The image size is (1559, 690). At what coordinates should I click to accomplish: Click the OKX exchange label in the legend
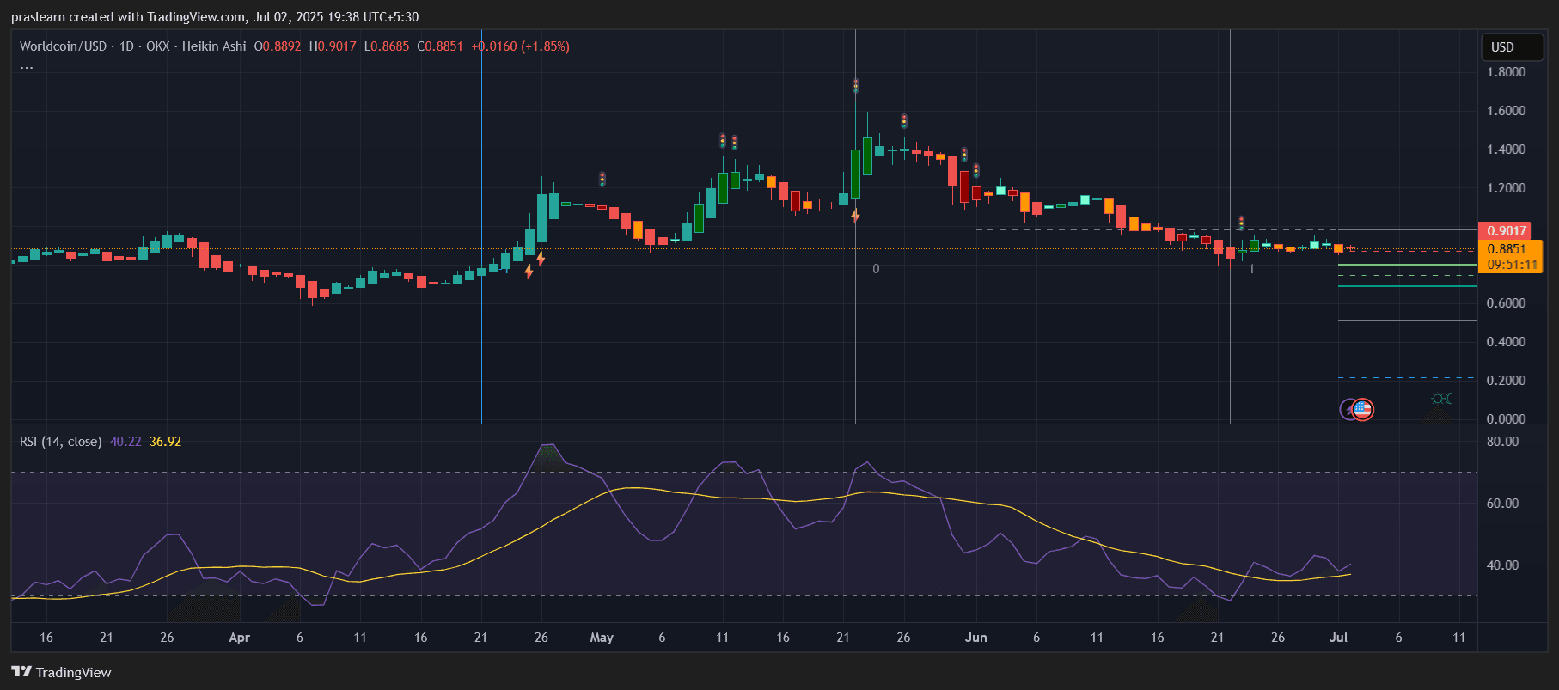pos(158,46)
